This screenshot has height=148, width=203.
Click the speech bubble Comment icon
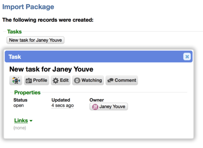pyautogui.click(x=110, y=80)
